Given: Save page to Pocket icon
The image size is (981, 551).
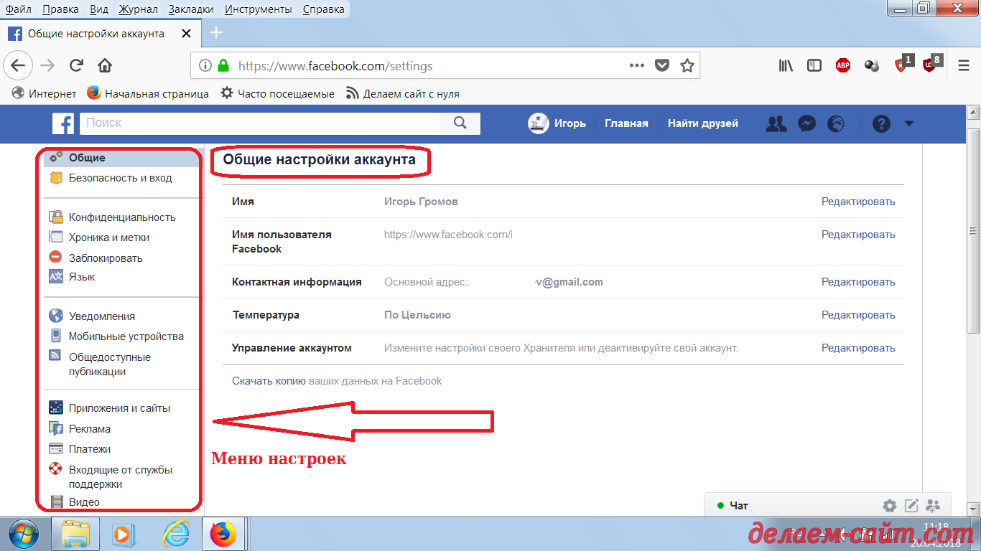Looking at the screenshot, I should tap(662, 65).
